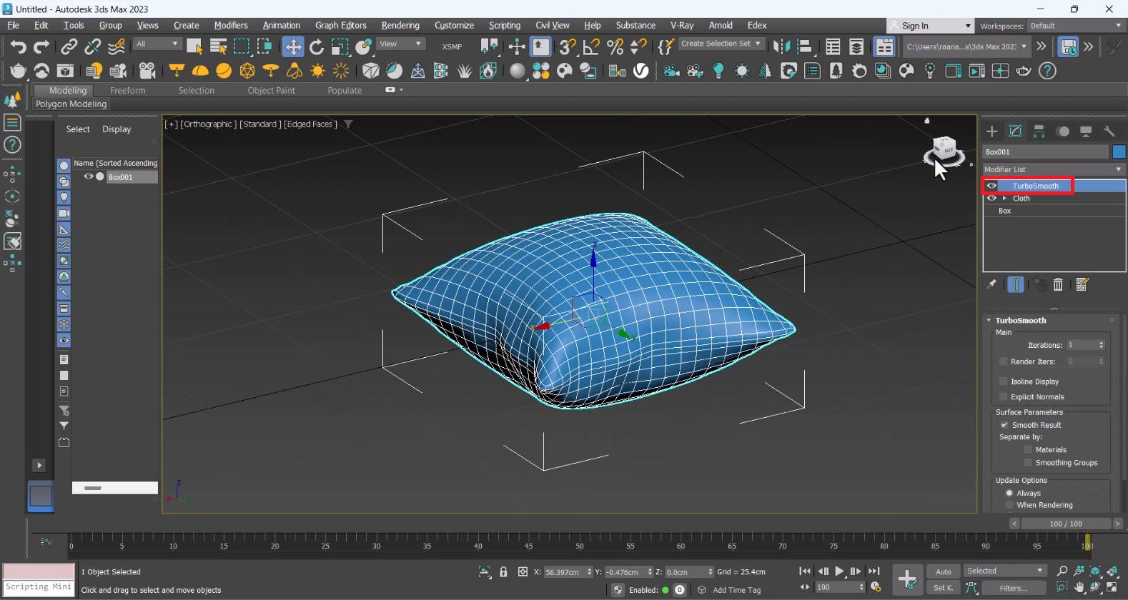Screen dimensions: 1128x600
Task: Select the When Rendering radio option
Action: pos(1009,505)
